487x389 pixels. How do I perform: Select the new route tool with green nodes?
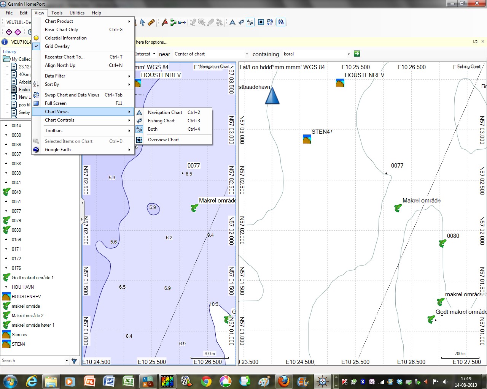[173, 22]
